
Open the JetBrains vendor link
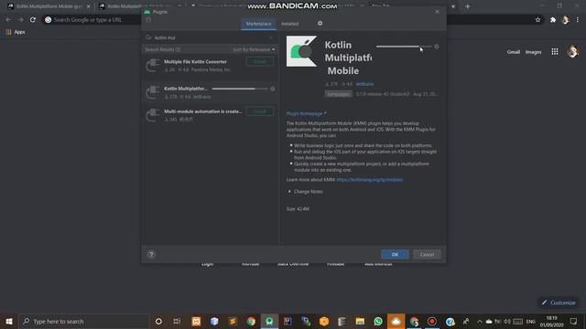point(364,84)
